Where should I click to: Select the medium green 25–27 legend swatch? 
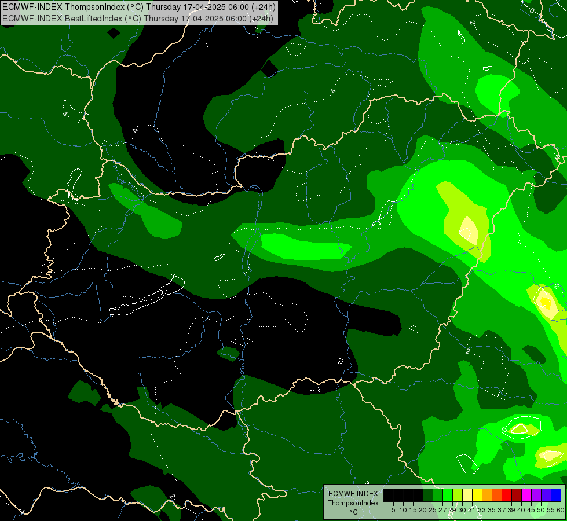tap(437, 495)
